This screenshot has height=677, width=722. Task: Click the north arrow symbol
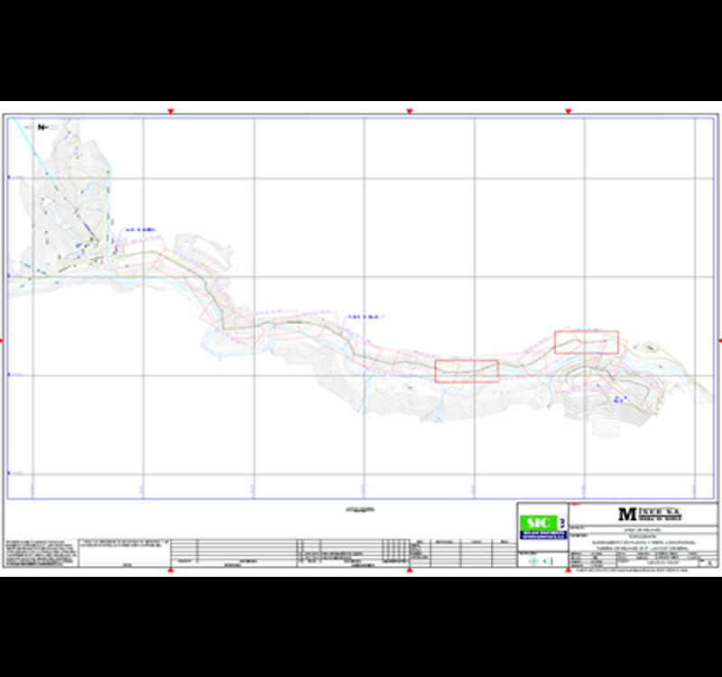point(42,127)
